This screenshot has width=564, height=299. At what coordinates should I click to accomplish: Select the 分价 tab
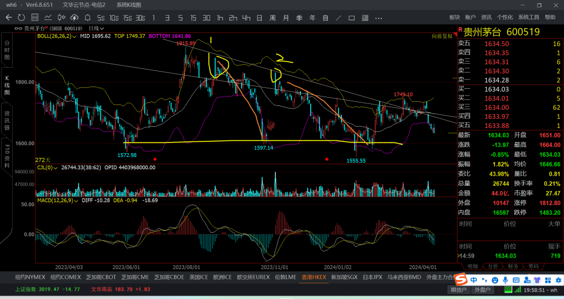click(x=493, y=266)
